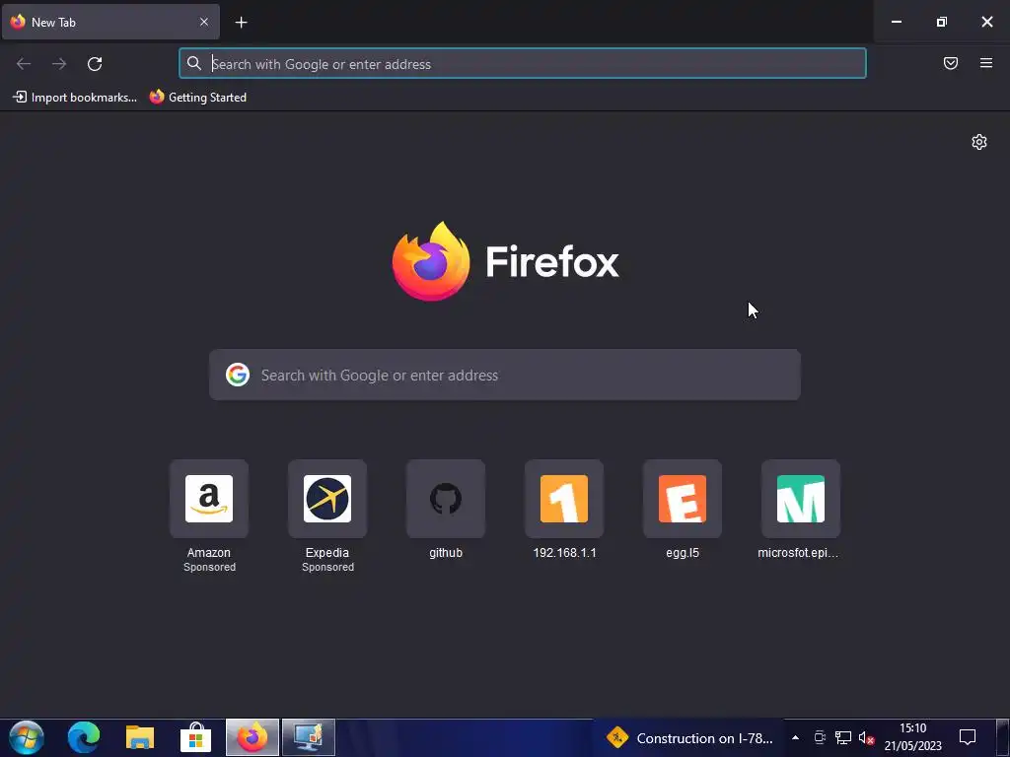
Task: Open File Explorer from taskbar
Action: click(140, 737)
